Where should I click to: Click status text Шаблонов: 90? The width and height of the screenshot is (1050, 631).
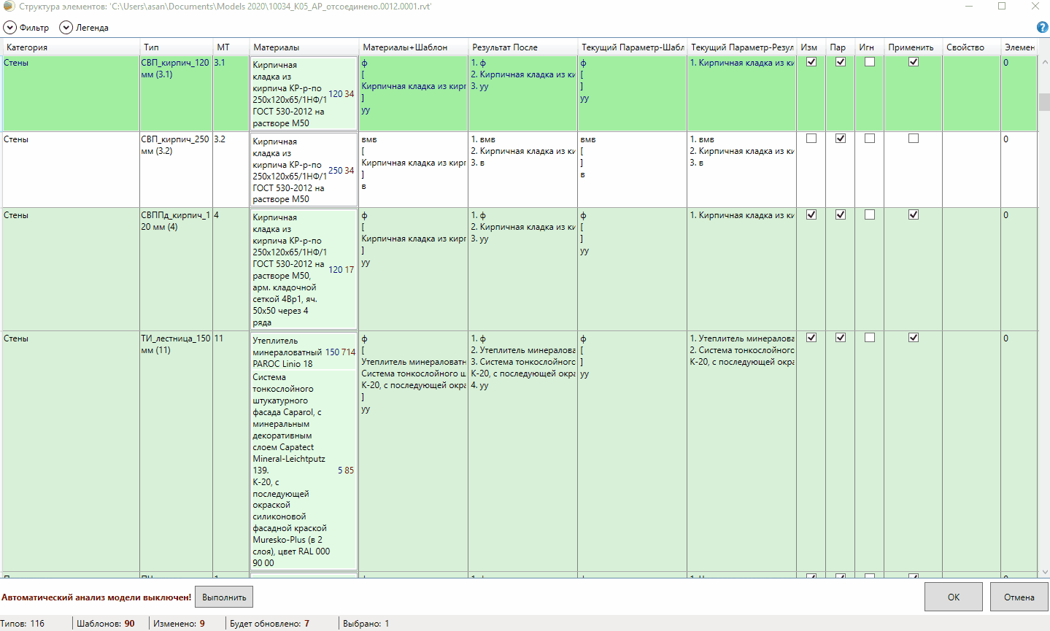coord(106,624)
